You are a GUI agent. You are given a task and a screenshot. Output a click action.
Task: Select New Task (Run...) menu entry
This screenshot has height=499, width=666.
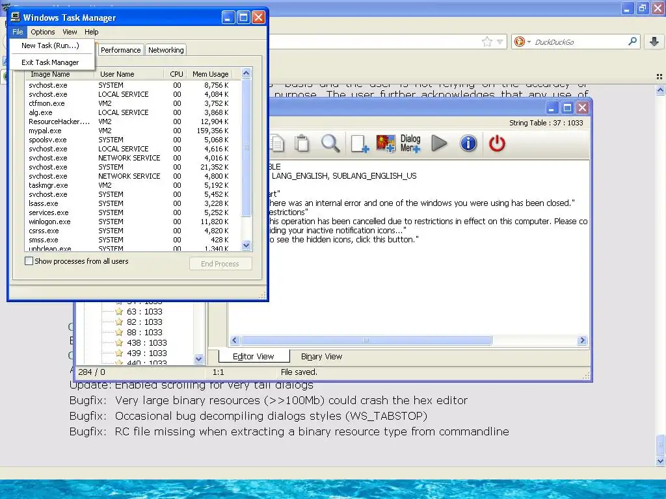coord(50,45)
